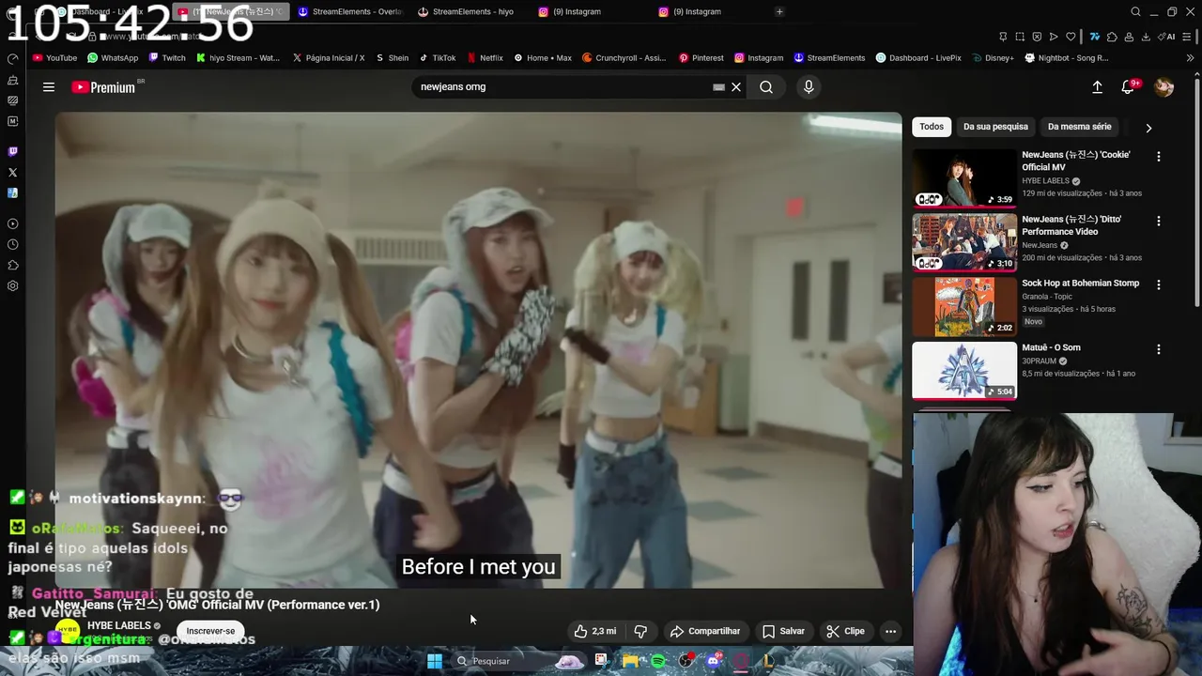
Task: Open the three-dot more actions under video
Action: tap(890, 631)
